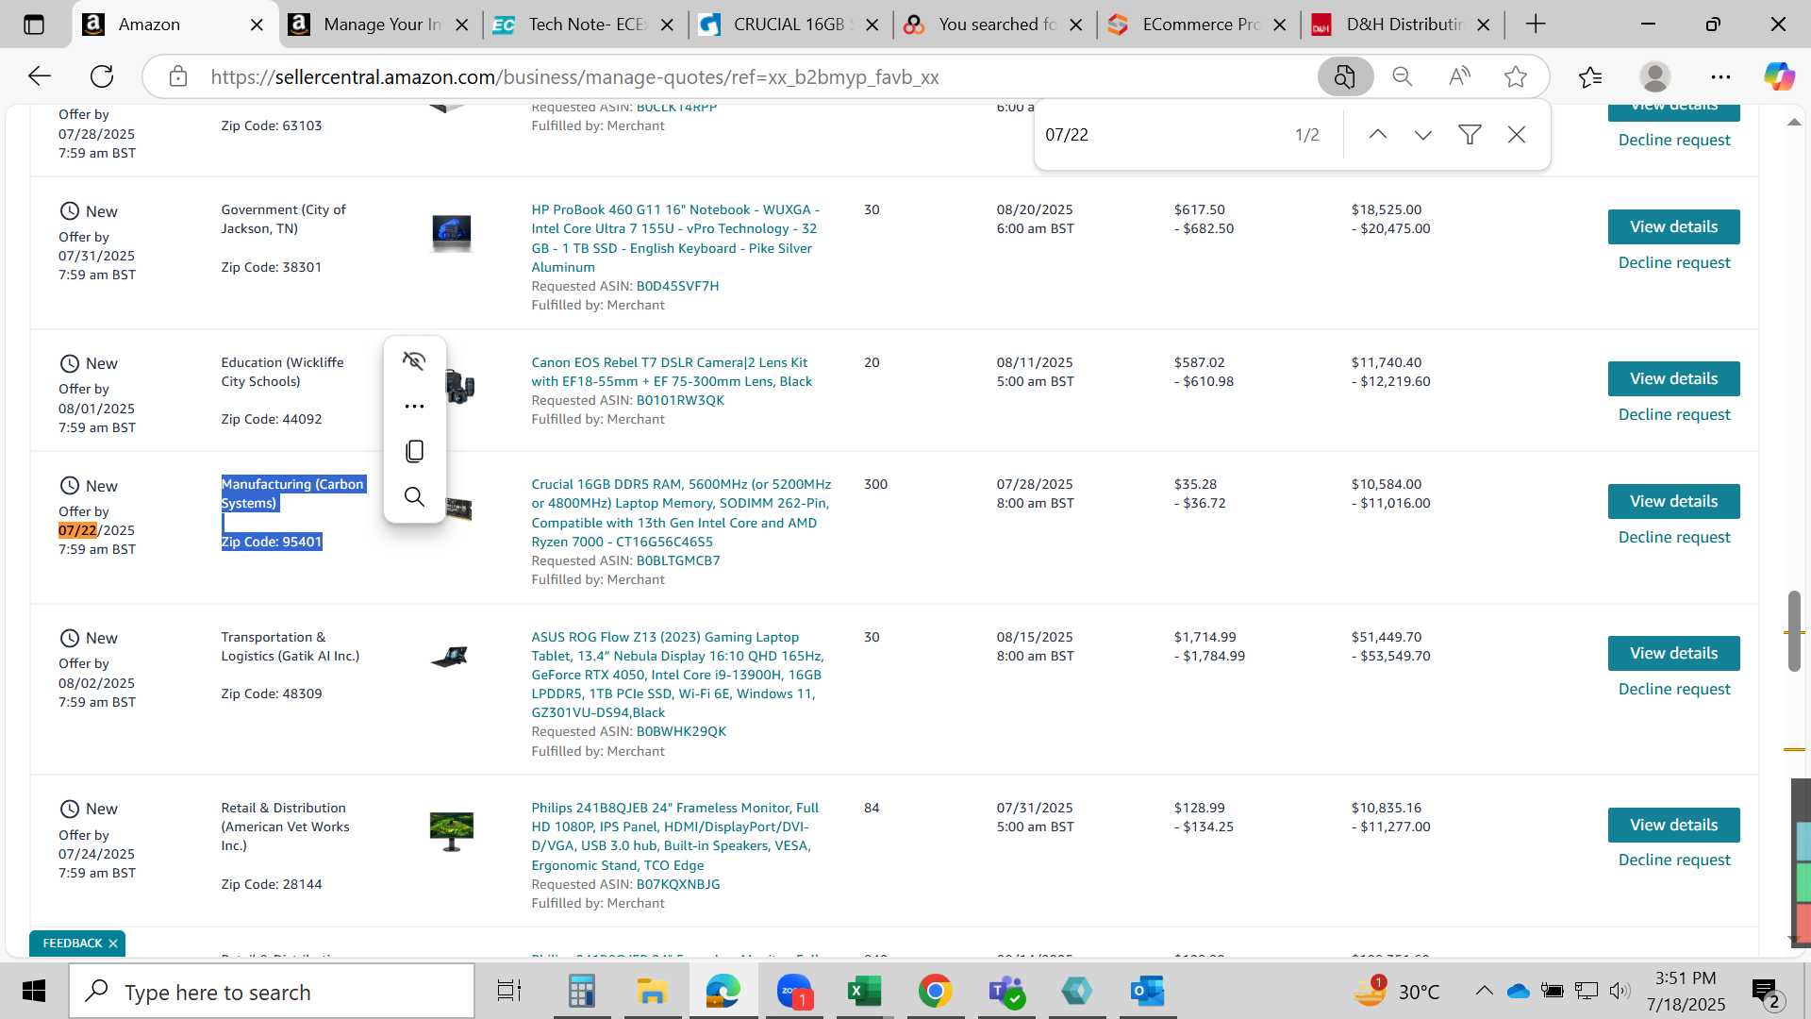The image size is (1811, 1019).
Task: Open a new browser tab
Action: click(x=1536, y=25)
